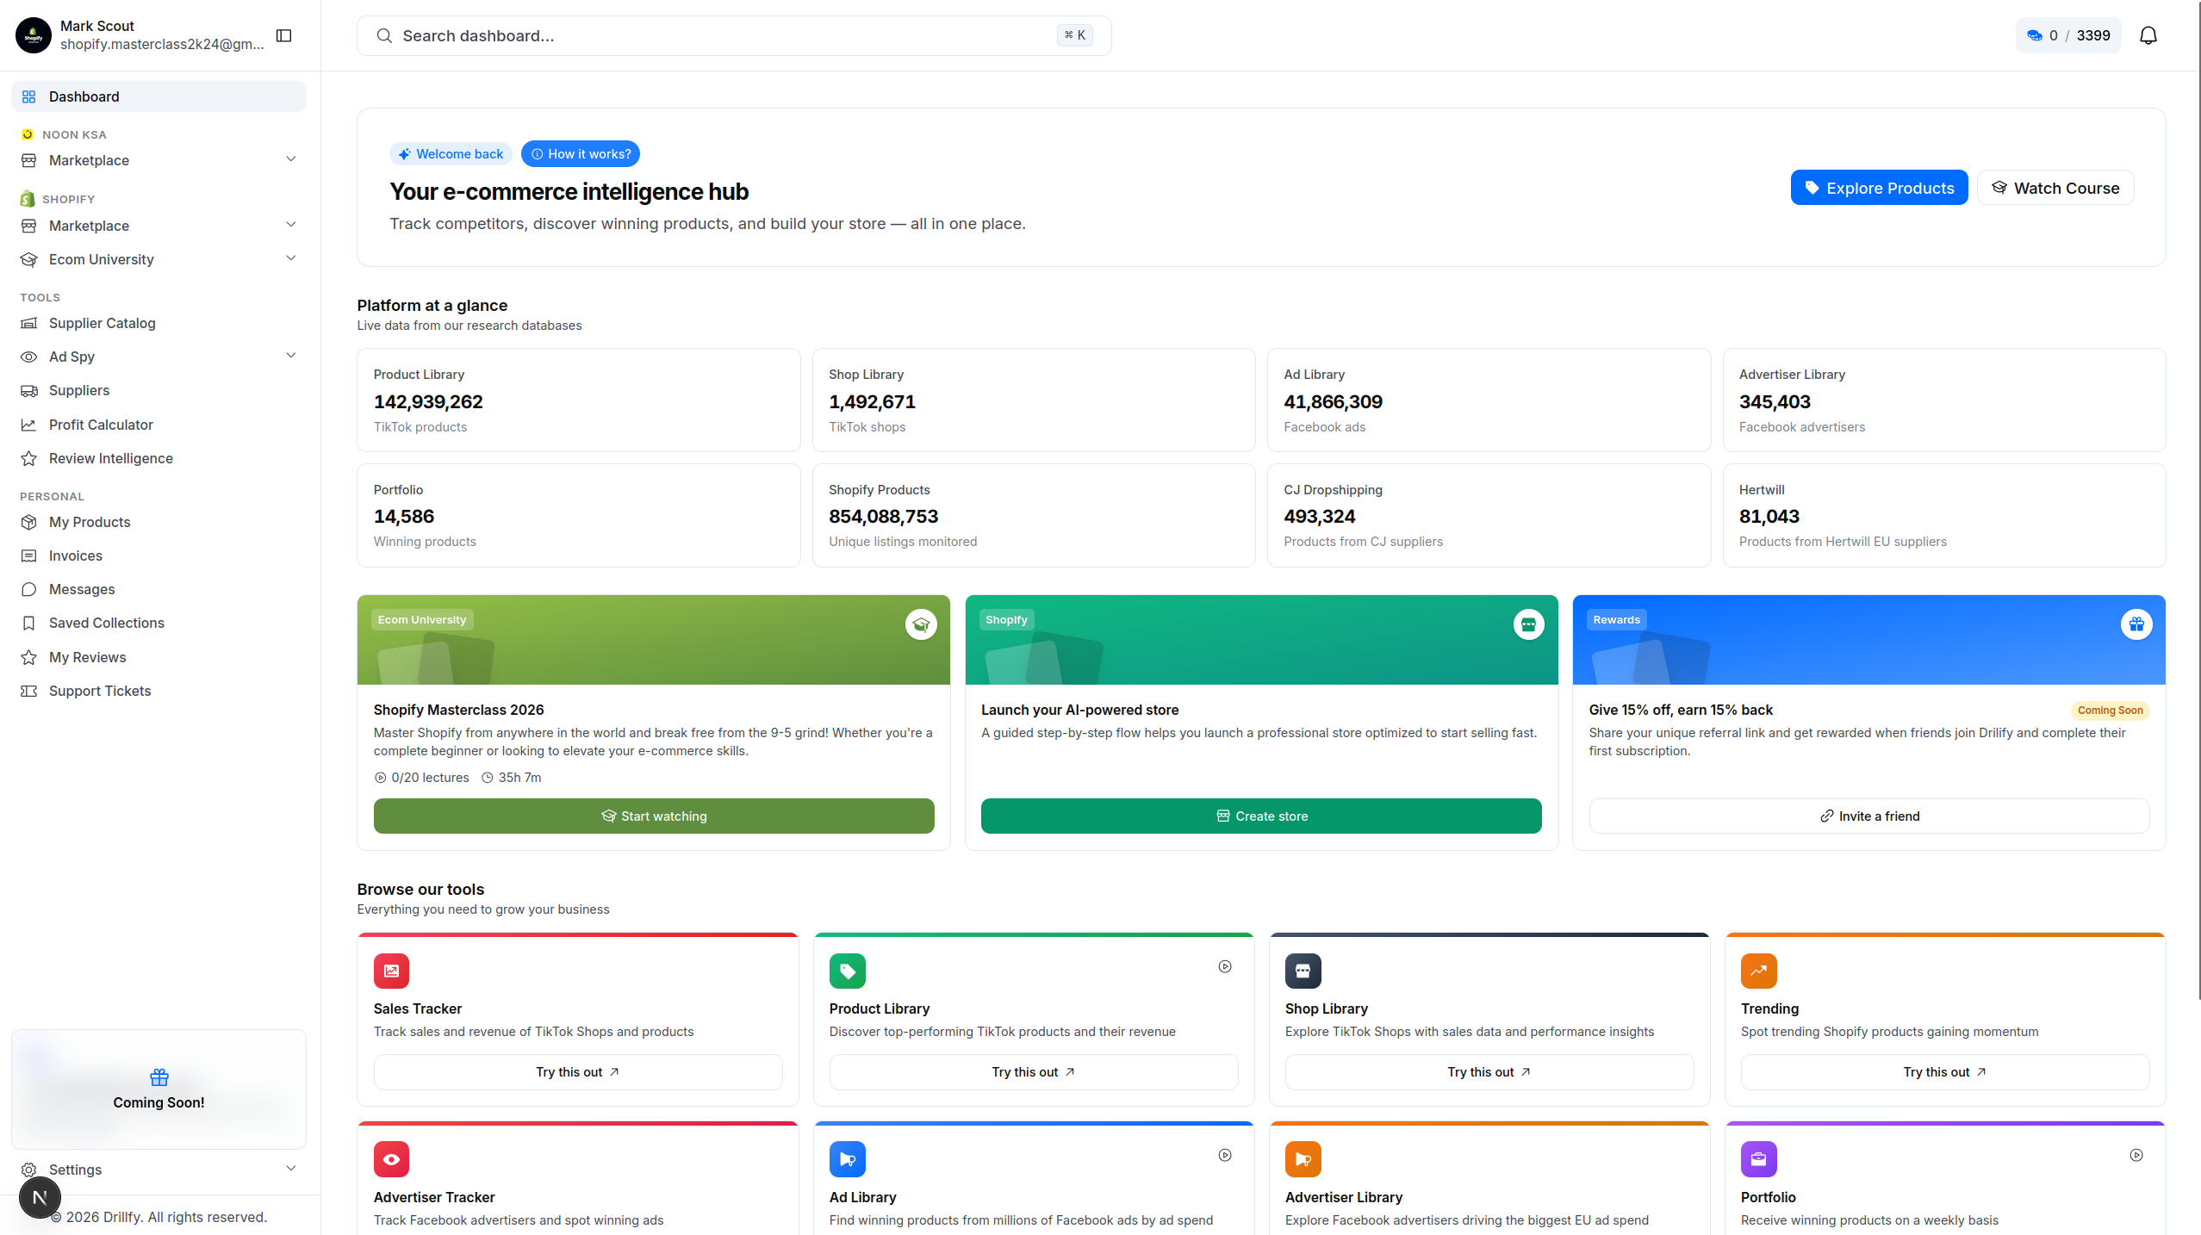The image size is (2201, 1235).
Task: Click the Trending orange arrow icon
Action: pos(1758,971)
